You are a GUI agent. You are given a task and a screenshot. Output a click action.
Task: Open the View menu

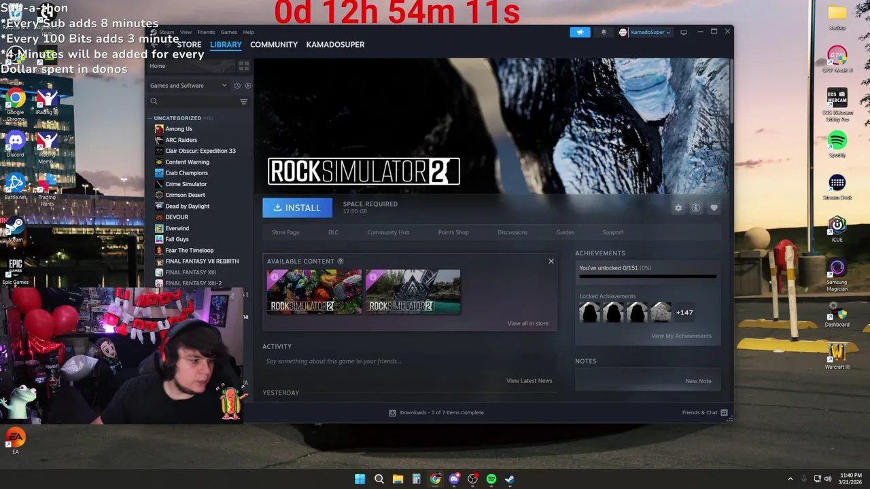click(186, 32)
